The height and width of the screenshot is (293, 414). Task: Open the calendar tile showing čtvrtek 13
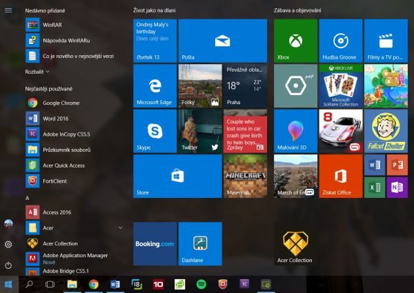pos(155,41)
